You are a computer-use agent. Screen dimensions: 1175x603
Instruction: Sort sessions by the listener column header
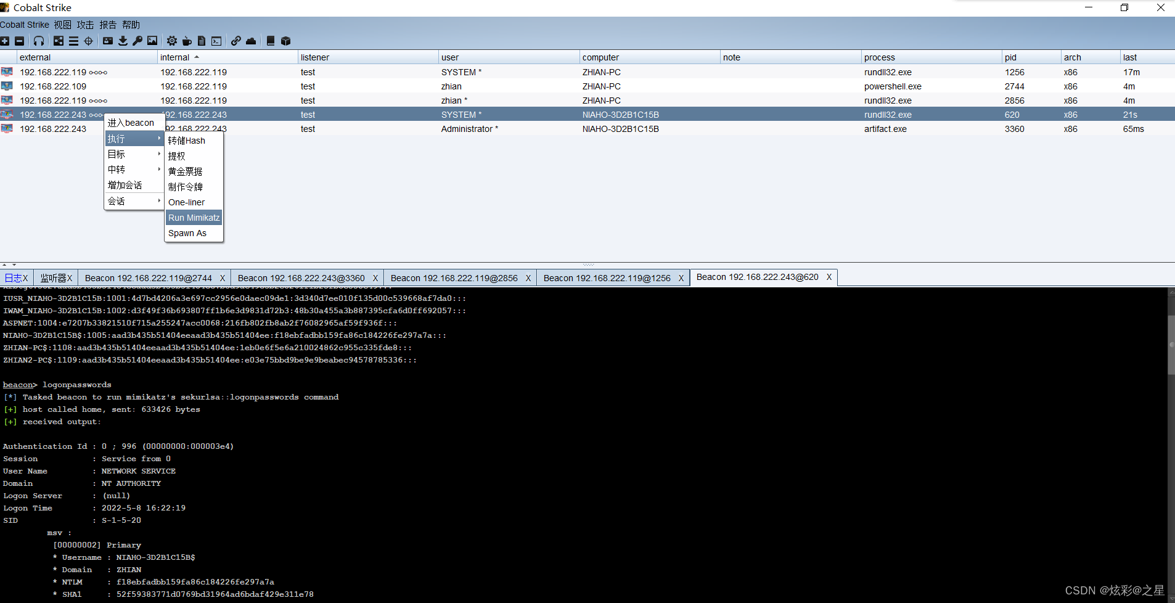368,57
